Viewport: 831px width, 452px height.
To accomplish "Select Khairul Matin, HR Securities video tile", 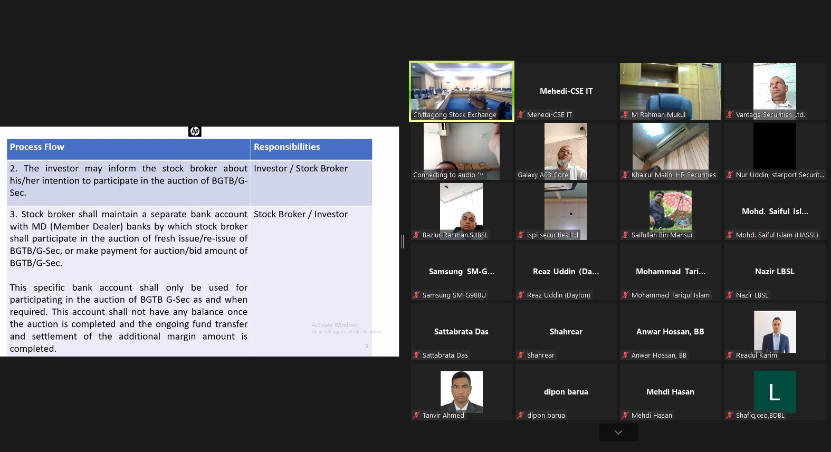I will click(671, 151).
